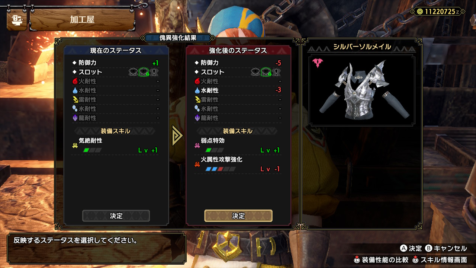The width and height of the screenshot is (476, 268).
Task: Click the シルバーソルメイル armor preview image
Action: tap(361, 90)
